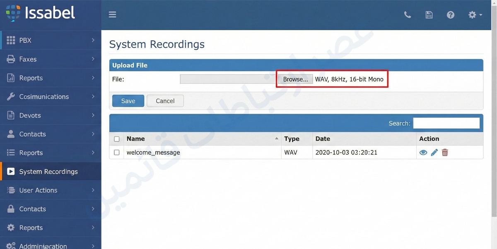
Task: Check the welcome_message row checkbox
Action: point(116,152)
